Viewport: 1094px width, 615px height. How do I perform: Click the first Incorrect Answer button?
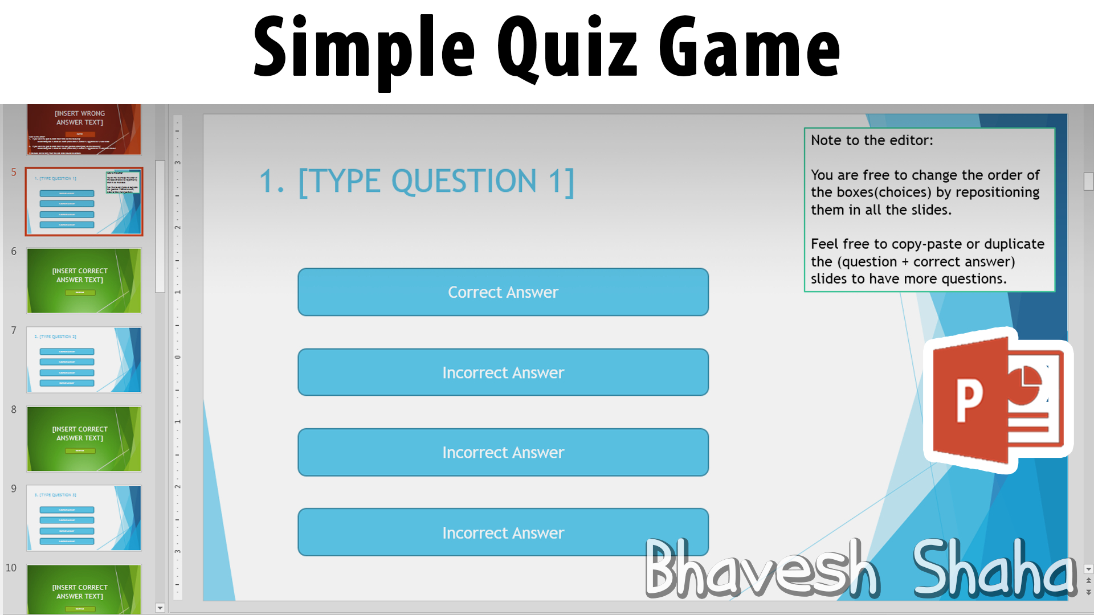point(503,372)
